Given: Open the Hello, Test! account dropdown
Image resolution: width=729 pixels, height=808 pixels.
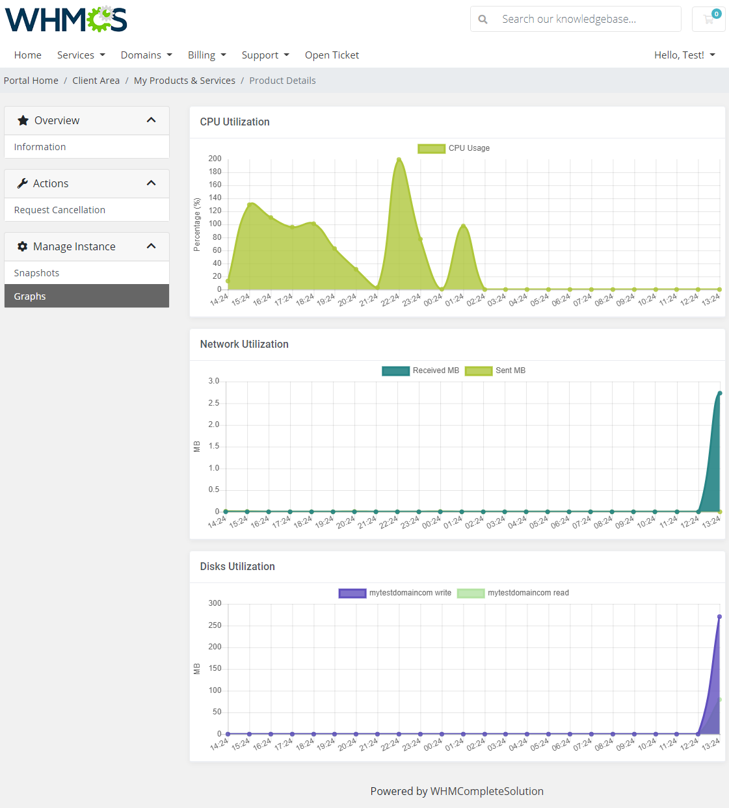Looking at the screenshot, I should 685,55.
